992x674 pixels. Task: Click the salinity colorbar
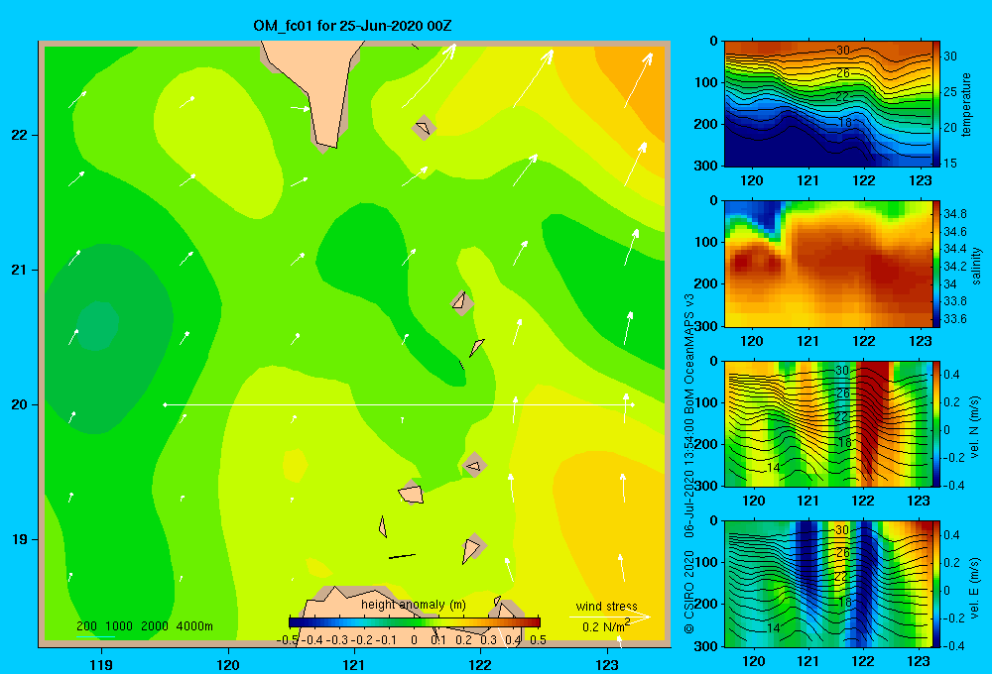click(x=936, y=264)
